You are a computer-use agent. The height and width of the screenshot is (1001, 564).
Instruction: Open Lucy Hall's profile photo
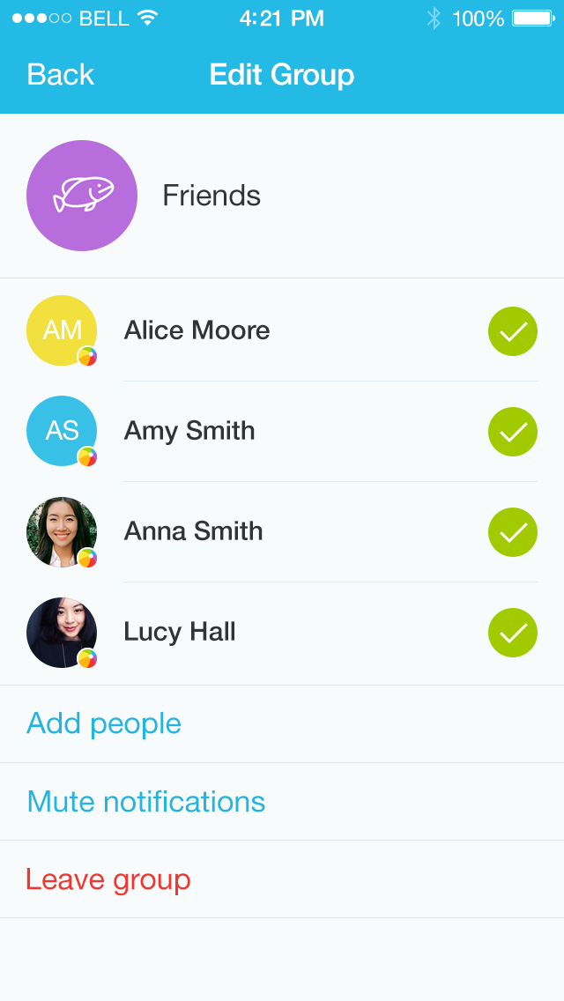coord(62,632)
